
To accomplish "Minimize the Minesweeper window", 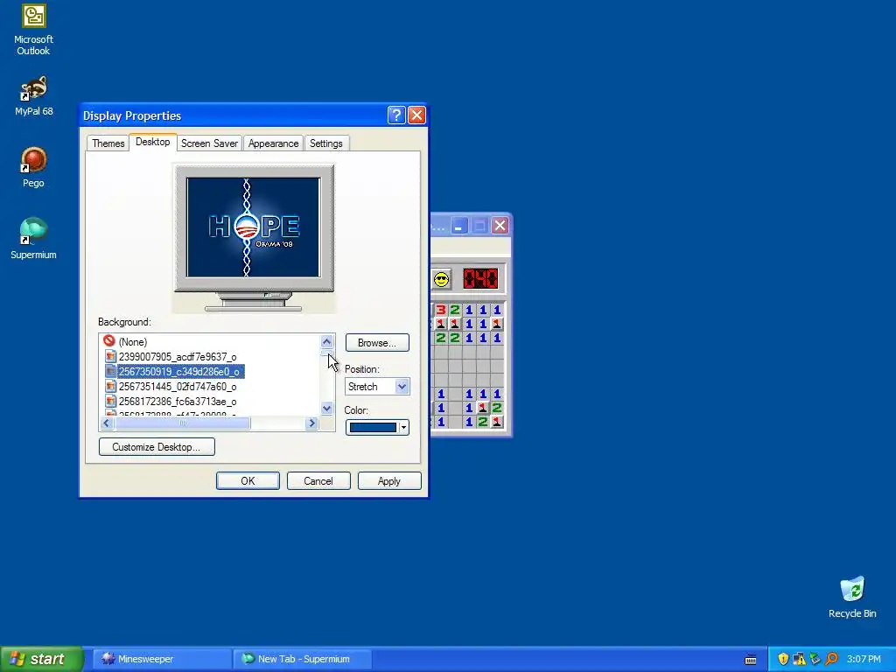I will pyautogui.click(x=458, y=226).
